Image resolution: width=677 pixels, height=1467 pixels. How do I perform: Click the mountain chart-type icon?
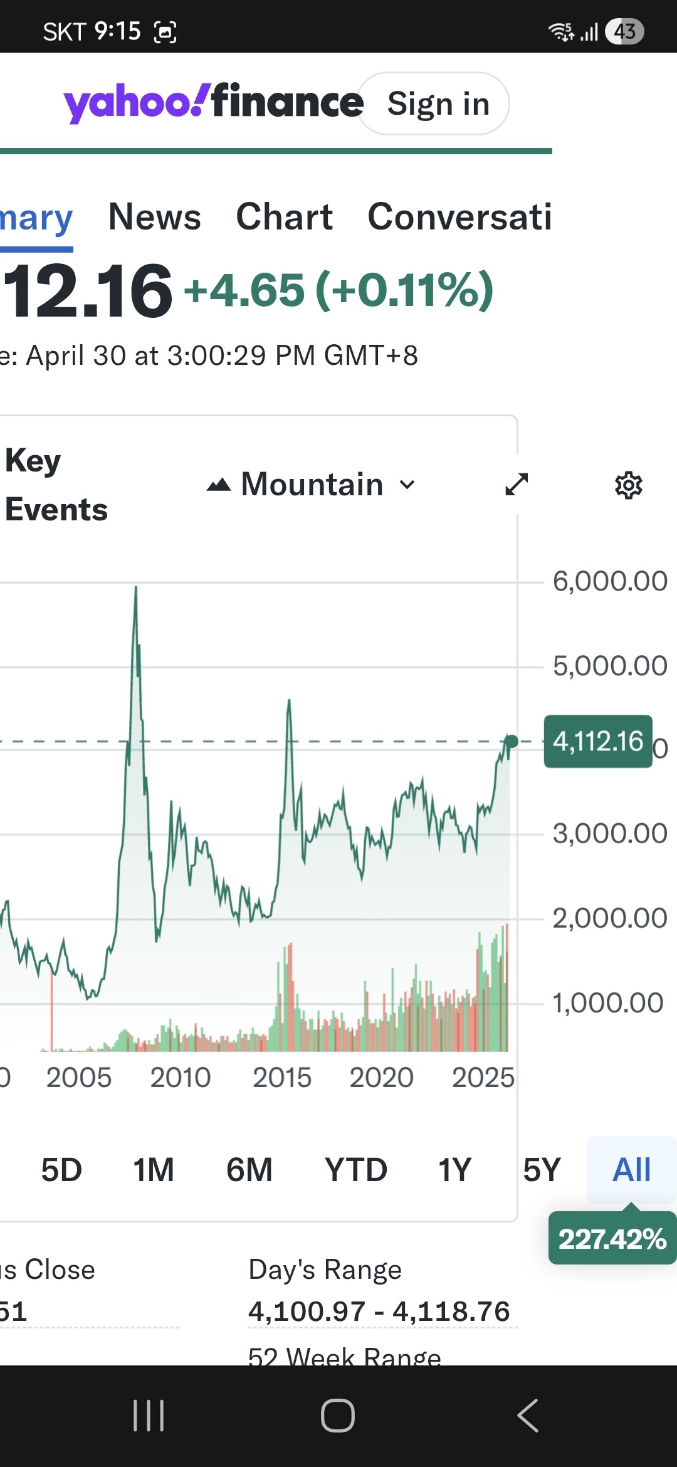pos(219,485)
